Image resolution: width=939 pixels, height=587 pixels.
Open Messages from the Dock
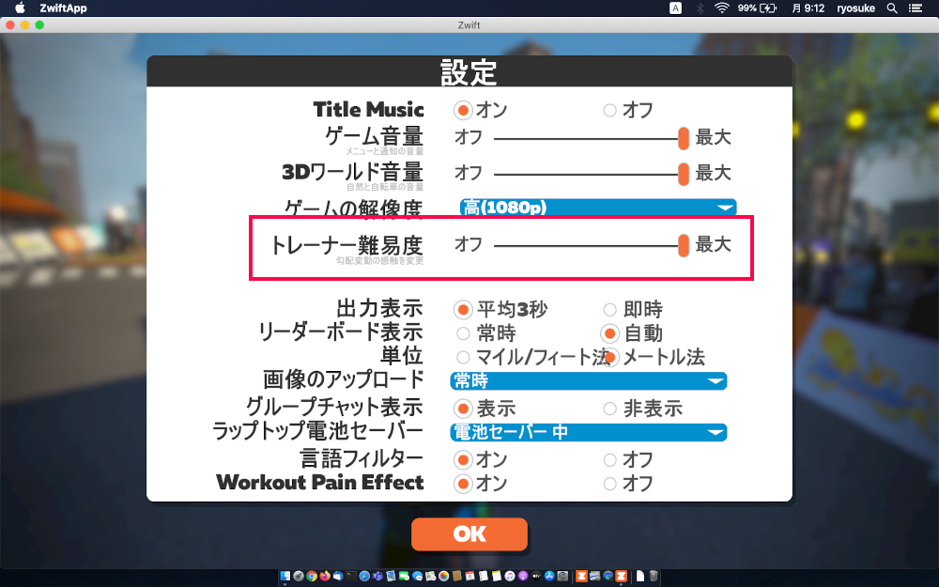(x=417, y=577)
